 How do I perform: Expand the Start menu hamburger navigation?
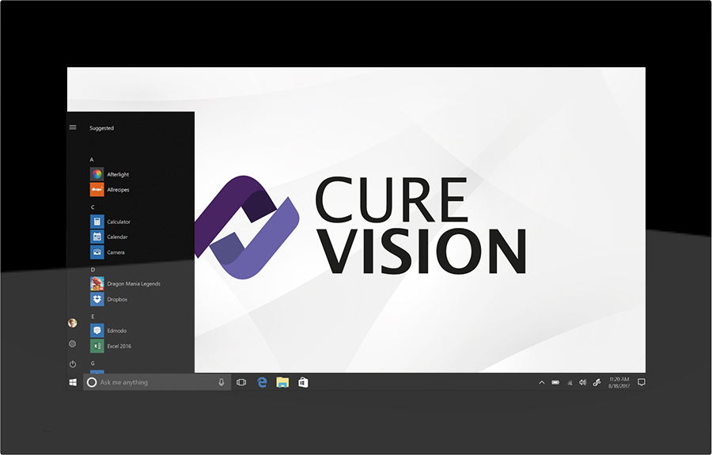pyautogui.click(x=73, y=127)
